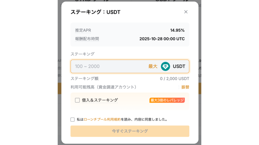Click the ステーキング：USDT dialog title
Screen dimensions: 259x145
(95, 12)
